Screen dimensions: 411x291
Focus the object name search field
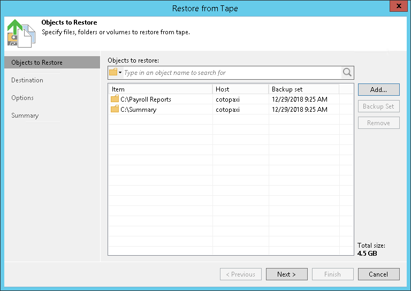coord(232,73)
